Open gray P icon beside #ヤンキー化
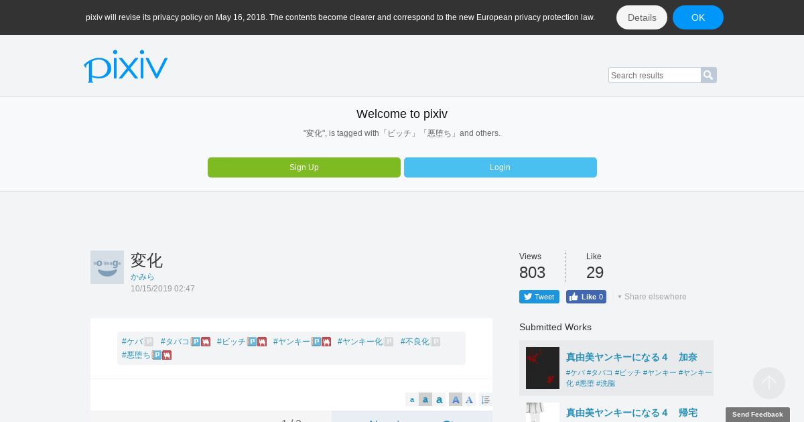 pyautogui.click(x=389, y=342)
